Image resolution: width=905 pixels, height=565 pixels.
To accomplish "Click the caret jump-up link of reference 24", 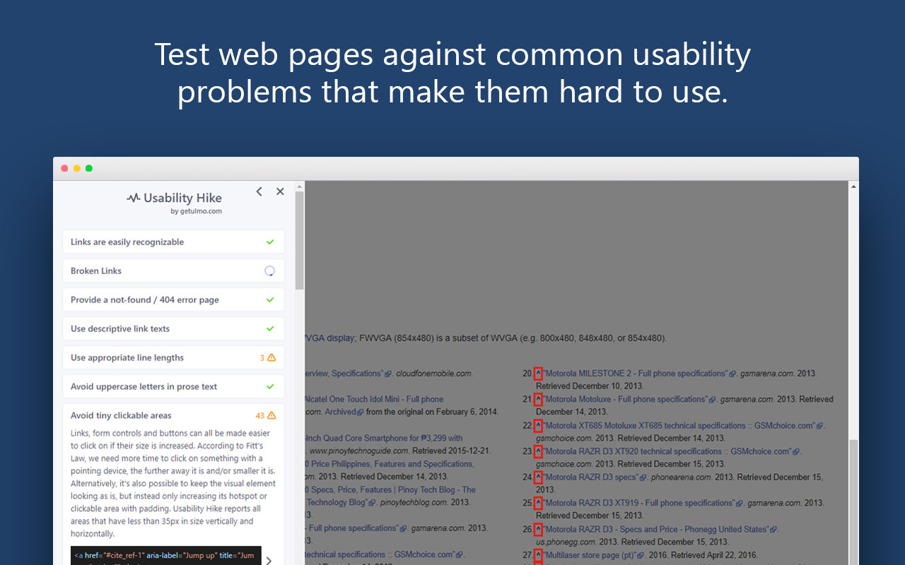I will [538, 477].
